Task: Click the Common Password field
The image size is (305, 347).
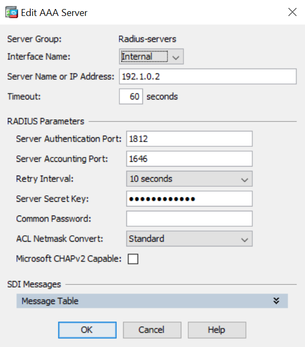Action: tap(189, 219)
